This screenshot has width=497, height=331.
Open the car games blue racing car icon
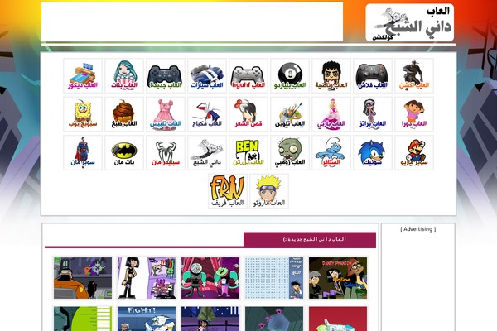tap(207, 75)
